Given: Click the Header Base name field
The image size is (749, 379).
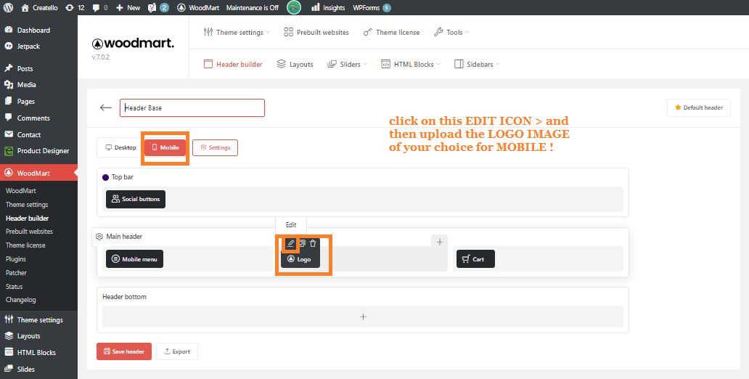Looking at the screenshot, I should click(192, 107).
